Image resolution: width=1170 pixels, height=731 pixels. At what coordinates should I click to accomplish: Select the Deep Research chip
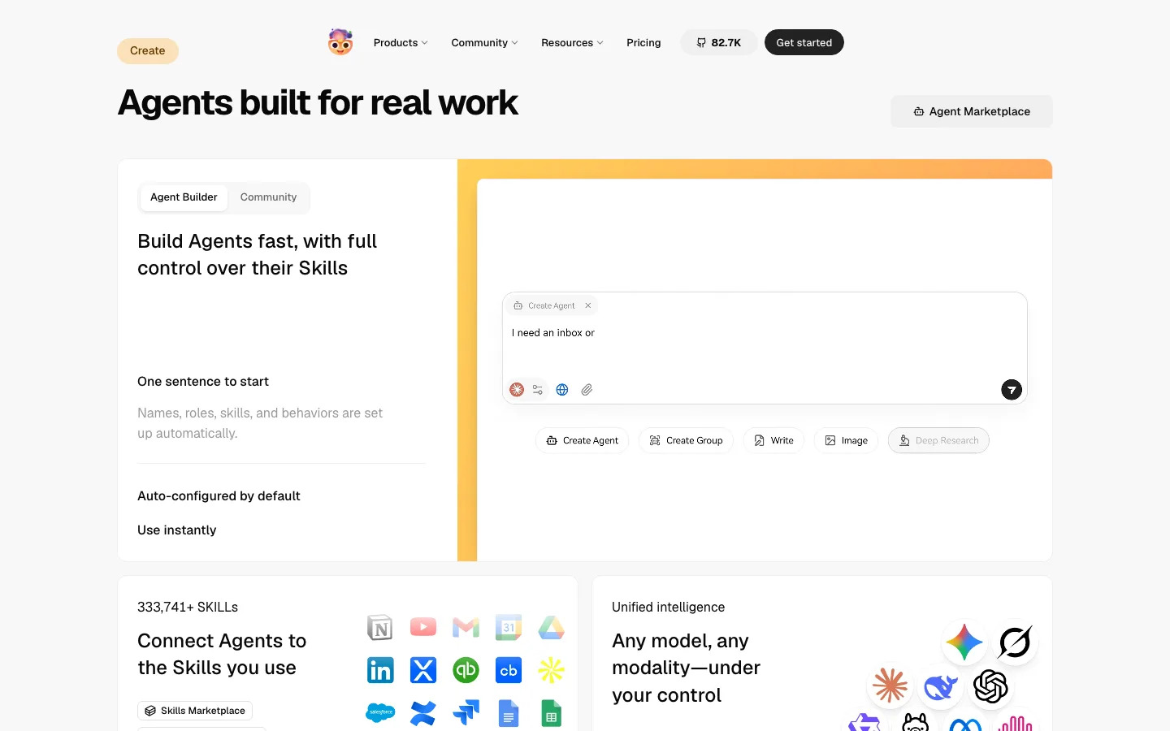(938, 440)
